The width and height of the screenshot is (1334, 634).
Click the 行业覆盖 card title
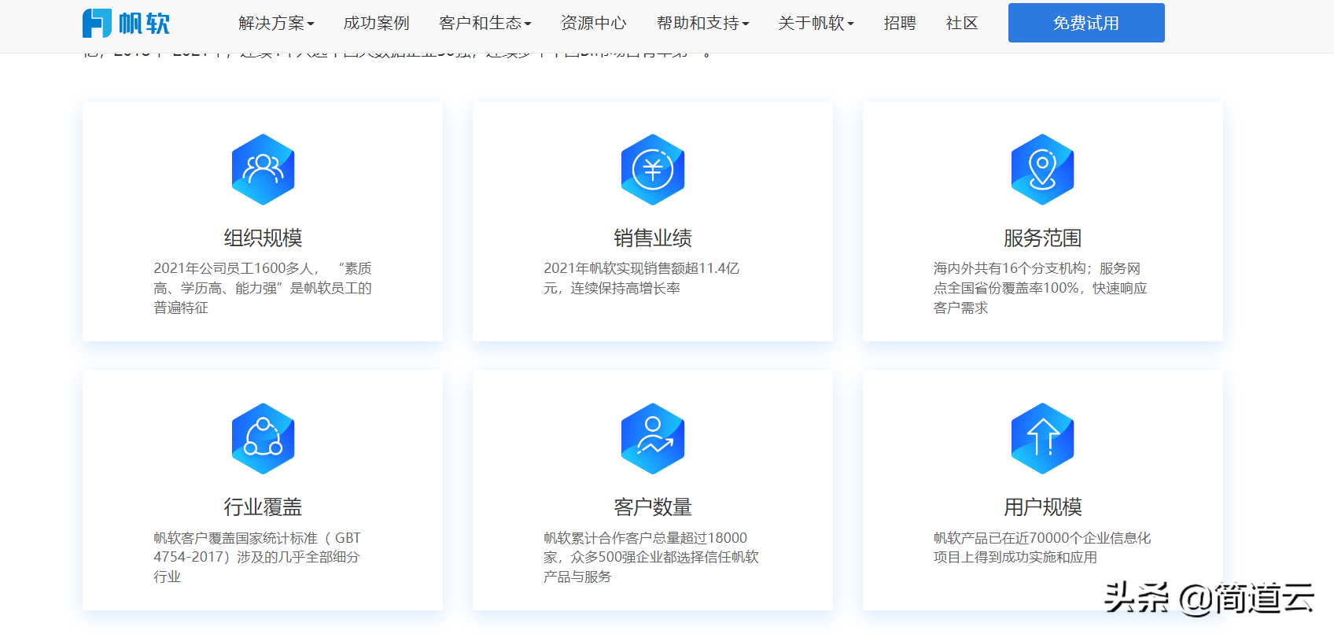tap(263, 507)
